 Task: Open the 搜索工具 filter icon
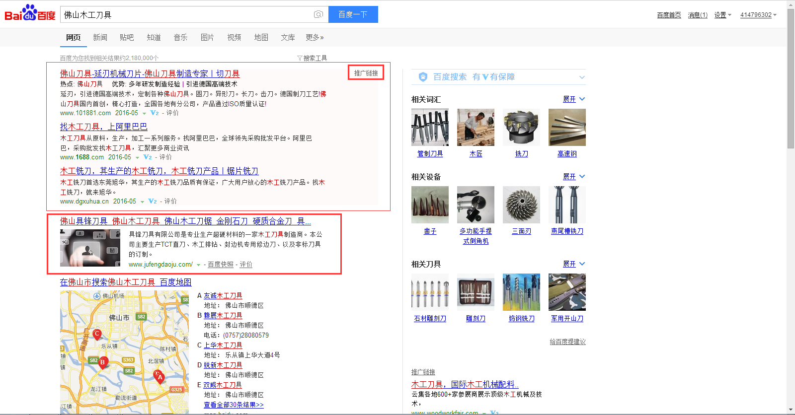[x=300, y=58]
